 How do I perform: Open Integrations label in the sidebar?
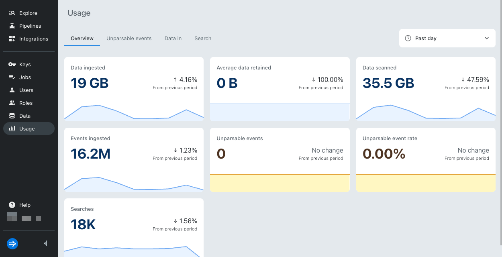(x=34, y=39)
